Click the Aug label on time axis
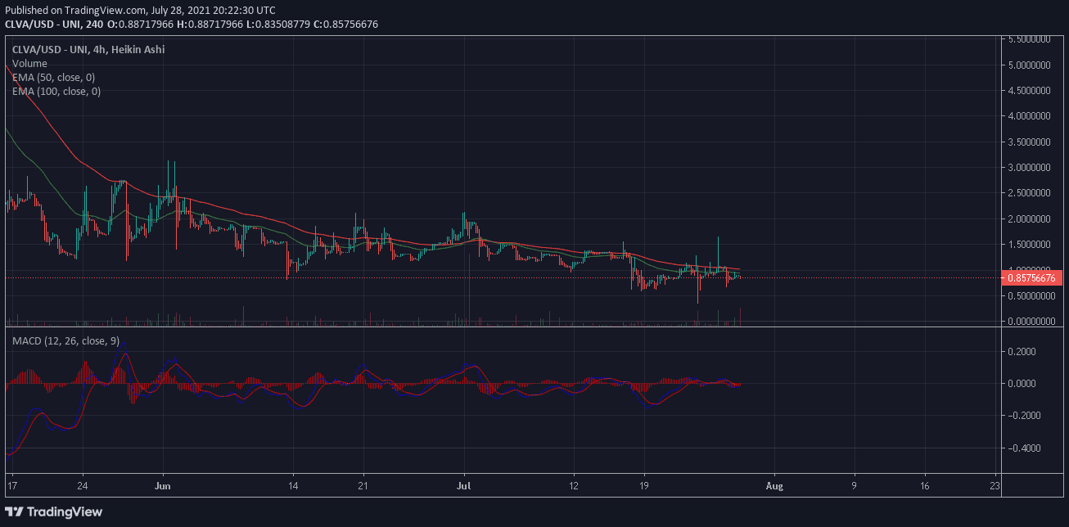This screenshot has height=527, width=1069. [x=774, y=484]
